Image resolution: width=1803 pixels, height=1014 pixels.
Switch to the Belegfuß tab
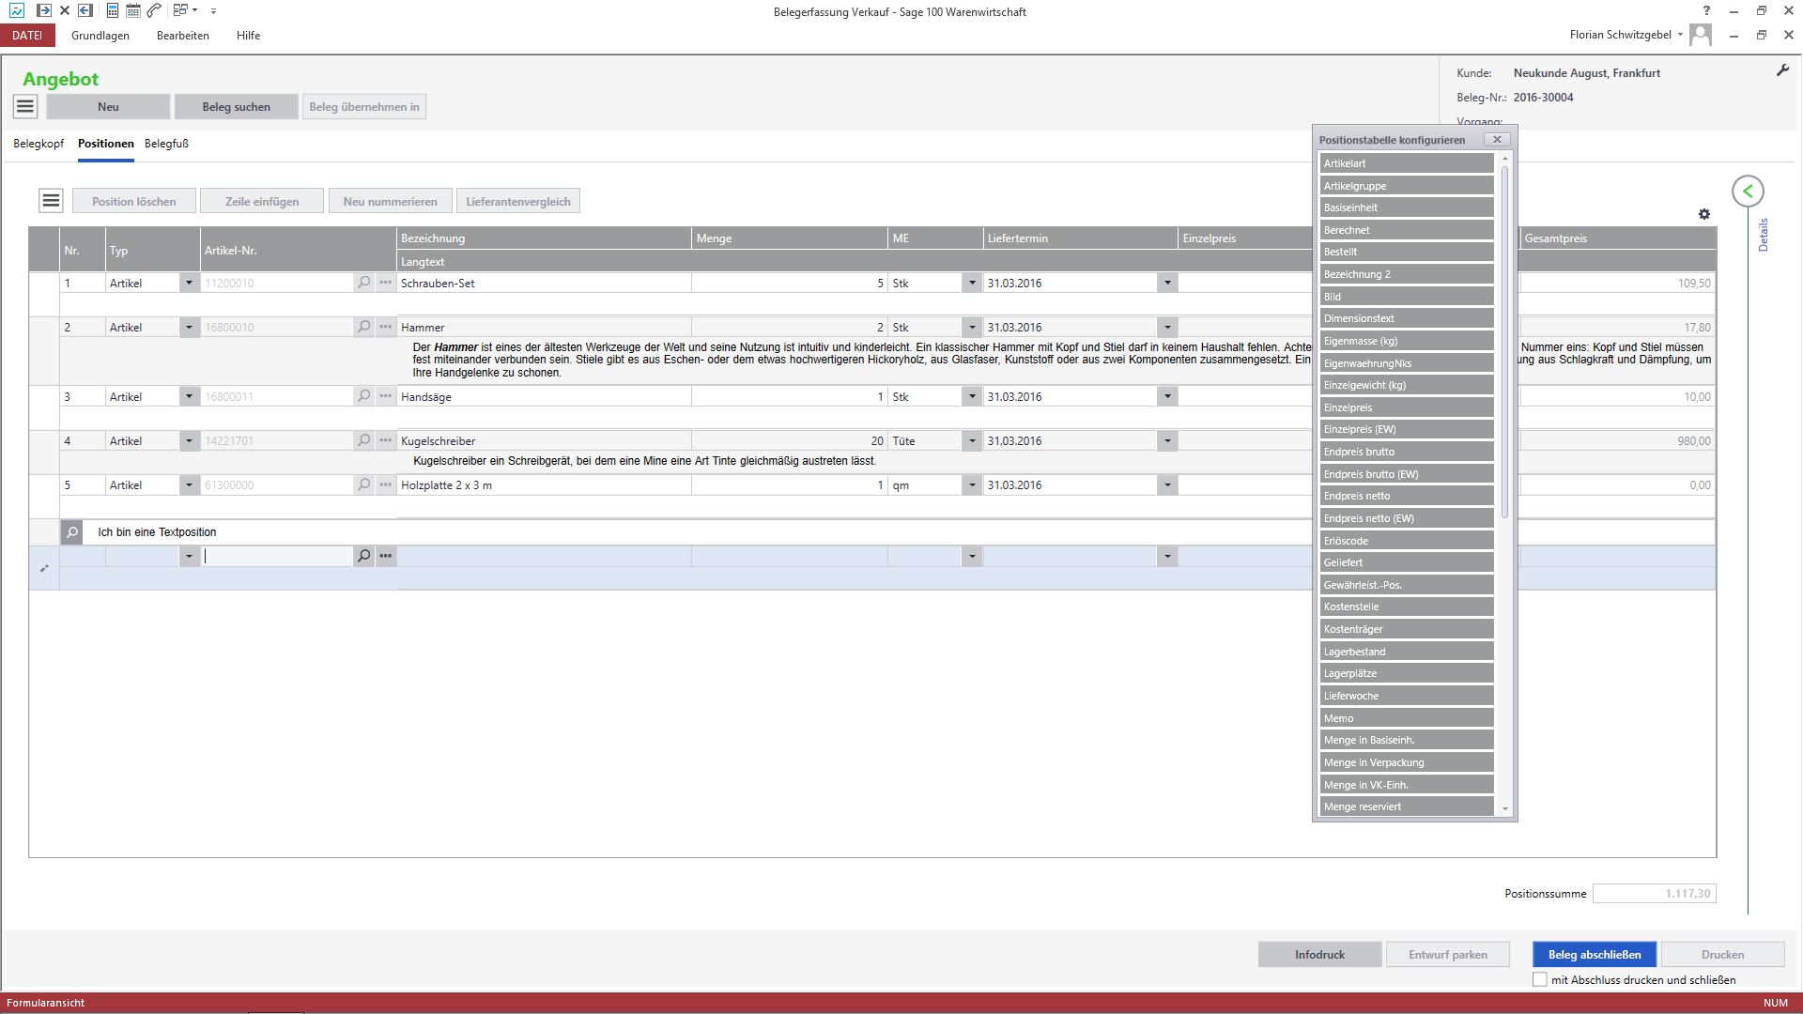point(166,144)
